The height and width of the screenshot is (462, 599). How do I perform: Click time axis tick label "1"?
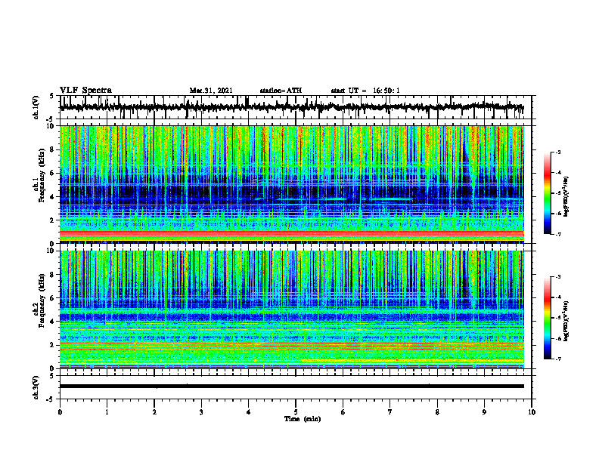(107, 412)
